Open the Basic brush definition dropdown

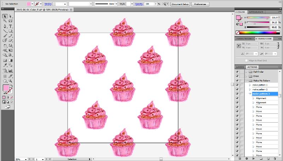[116, 4]
